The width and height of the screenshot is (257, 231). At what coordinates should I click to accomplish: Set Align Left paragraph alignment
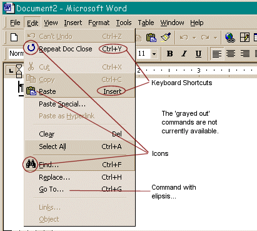[217, 54]
